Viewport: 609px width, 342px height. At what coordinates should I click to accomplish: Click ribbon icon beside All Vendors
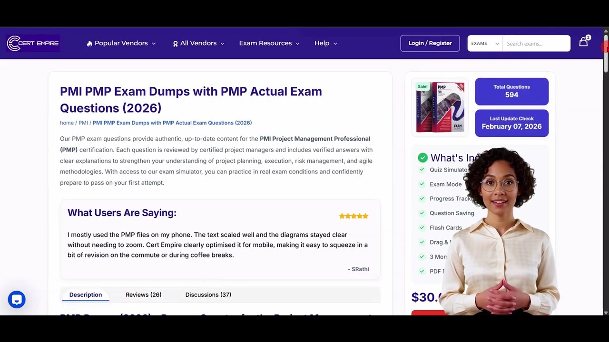point(175,44)
